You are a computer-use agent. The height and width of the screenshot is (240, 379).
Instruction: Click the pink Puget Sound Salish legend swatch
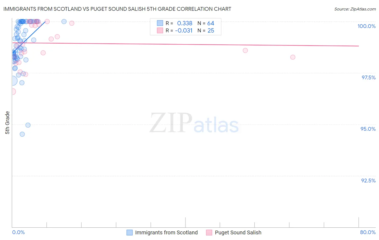click(x=209, y=233)
